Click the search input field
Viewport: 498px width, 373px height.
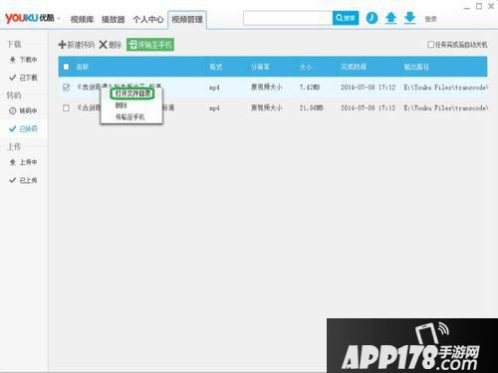(288, 18)
